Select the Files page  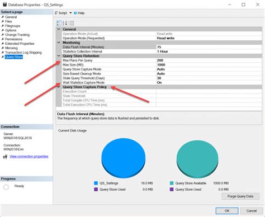[8, 21]
